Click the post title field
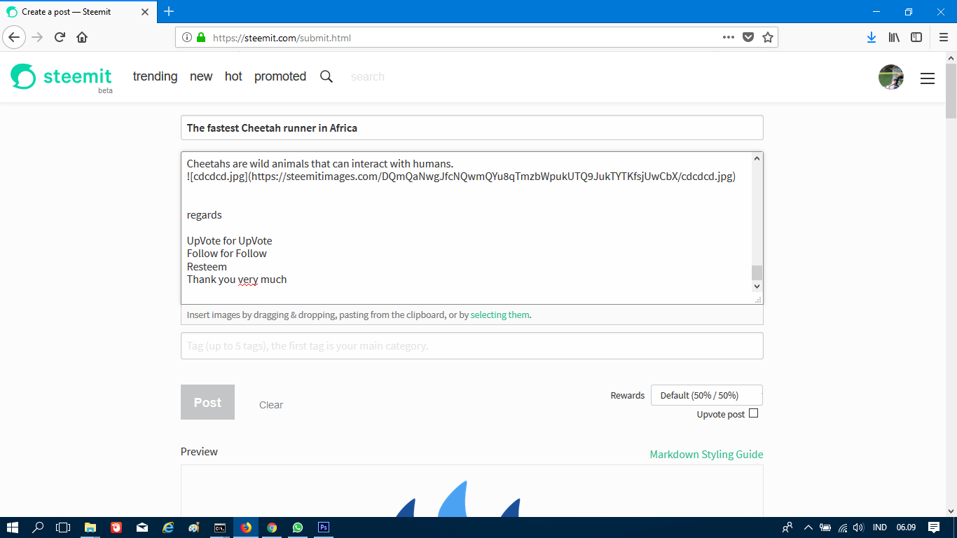Image resolution: width=957 pixels, height=538 pixels. click(x=472, y=127)
